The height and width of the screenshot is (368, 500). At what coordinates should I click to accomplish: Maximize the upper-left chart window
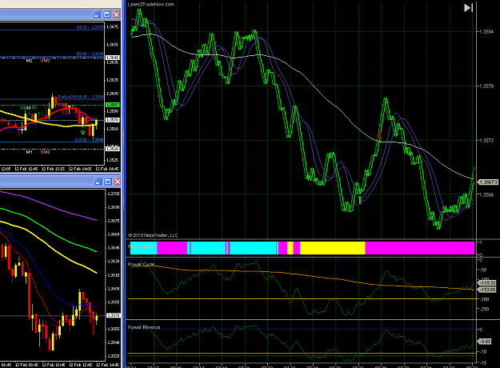[x=107, y=14]
